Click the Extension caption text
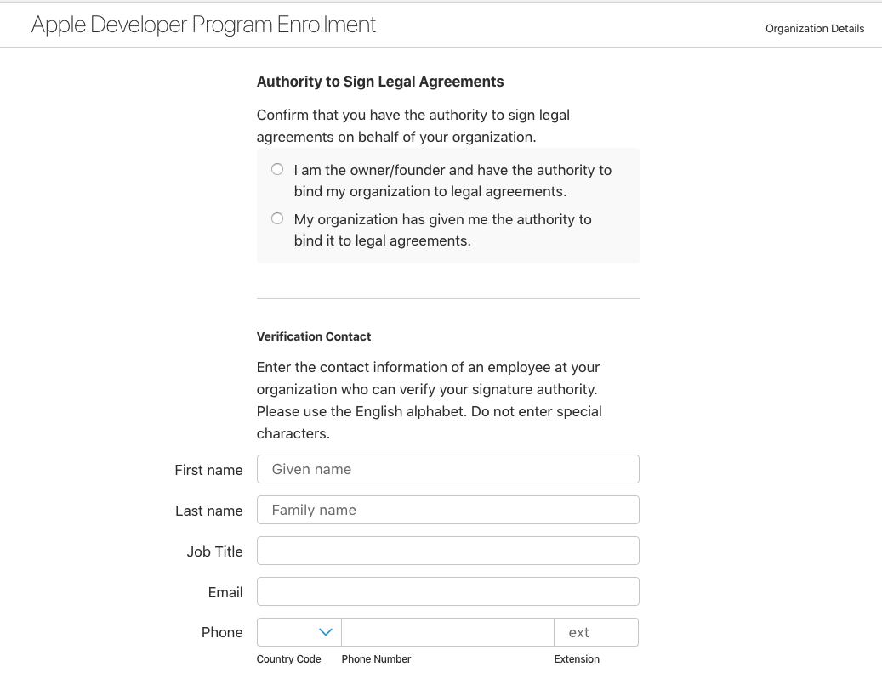 click(x=577, y=659)
